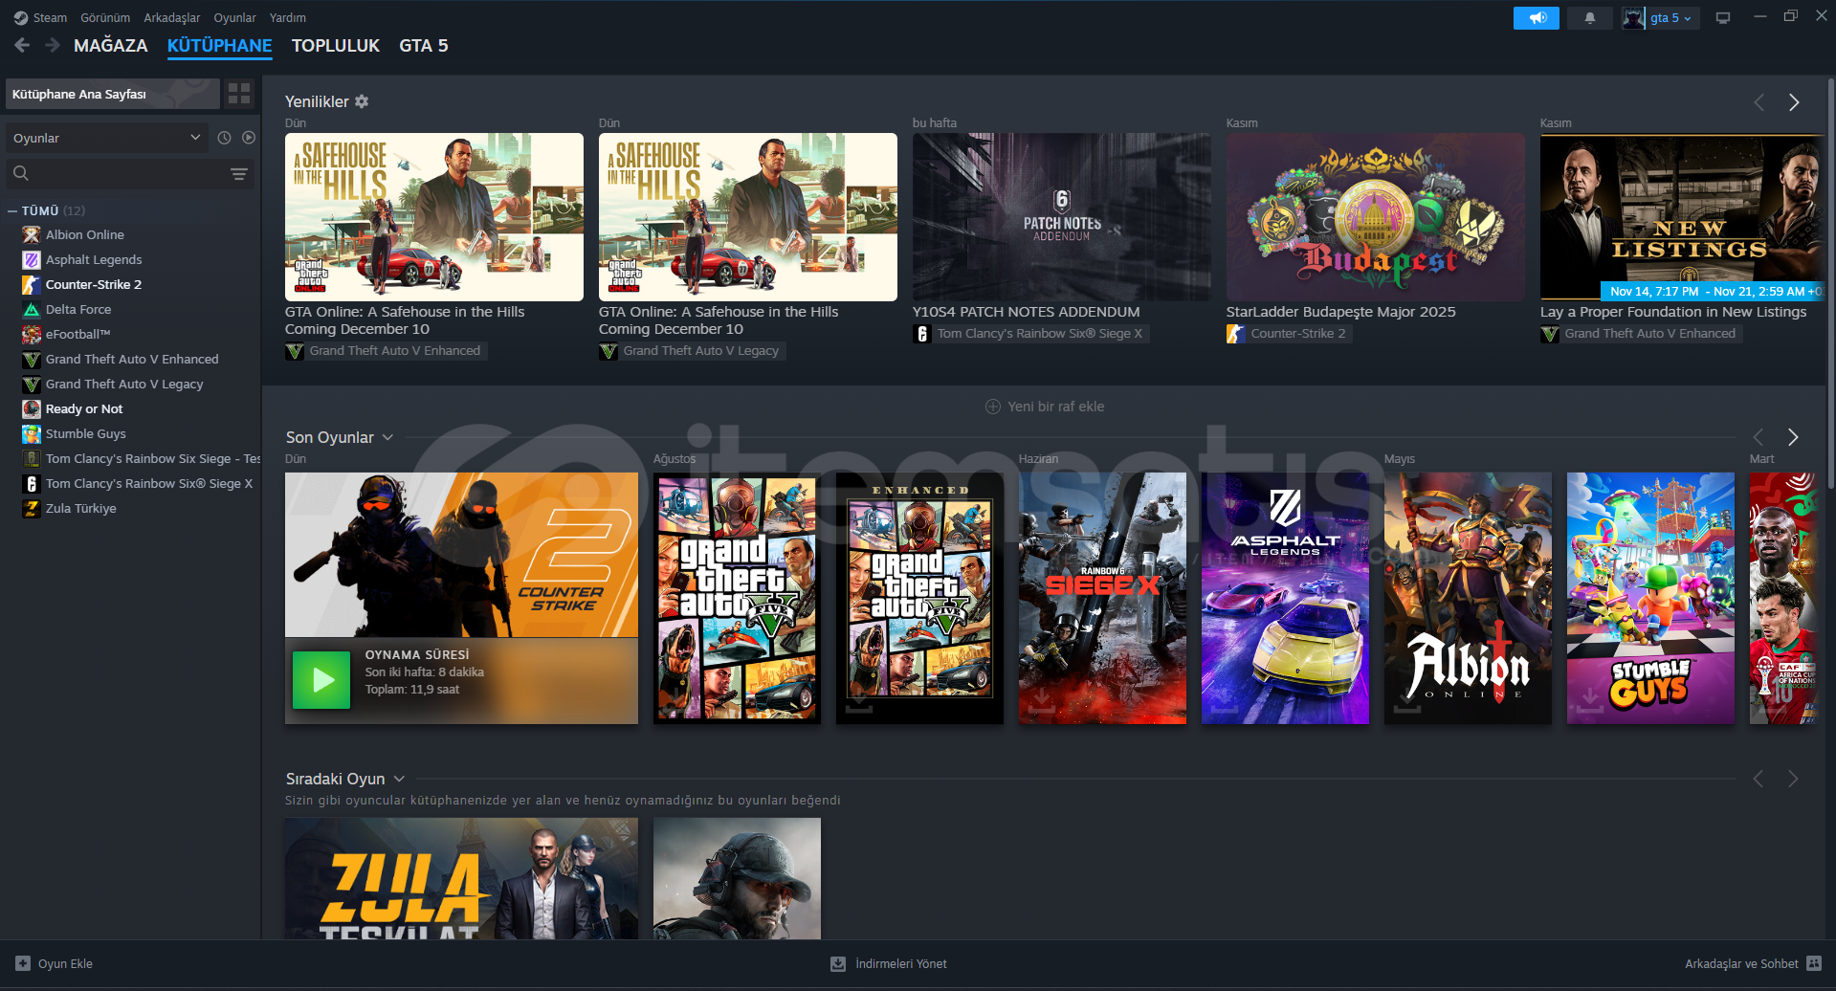Click the ready-to-play filter icon
This screenshot has height=991, width=1836.
[x=249, y=138]
